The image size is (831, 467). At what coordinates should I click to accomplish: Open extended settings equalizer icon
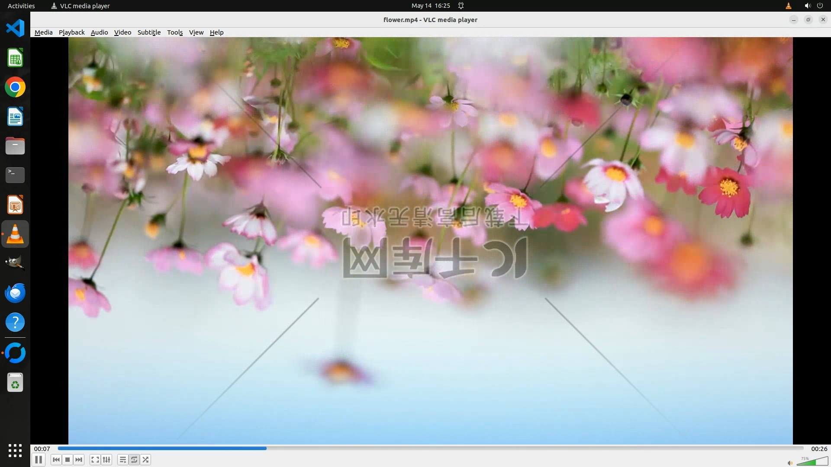point(106,460)
